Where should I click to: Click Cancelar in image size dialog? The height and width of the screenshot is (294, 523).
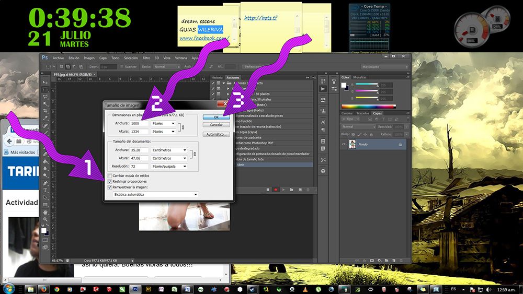pyautogui.click(x=216, y=125)
